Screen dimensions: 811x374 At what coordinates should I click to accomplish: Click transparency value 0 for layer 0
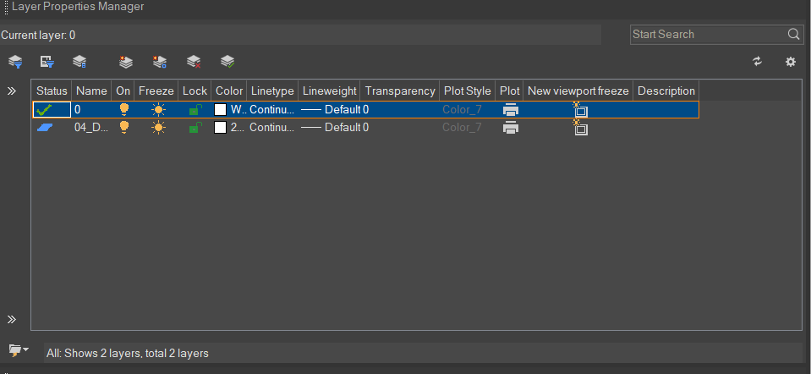click(x=365, y=110)
